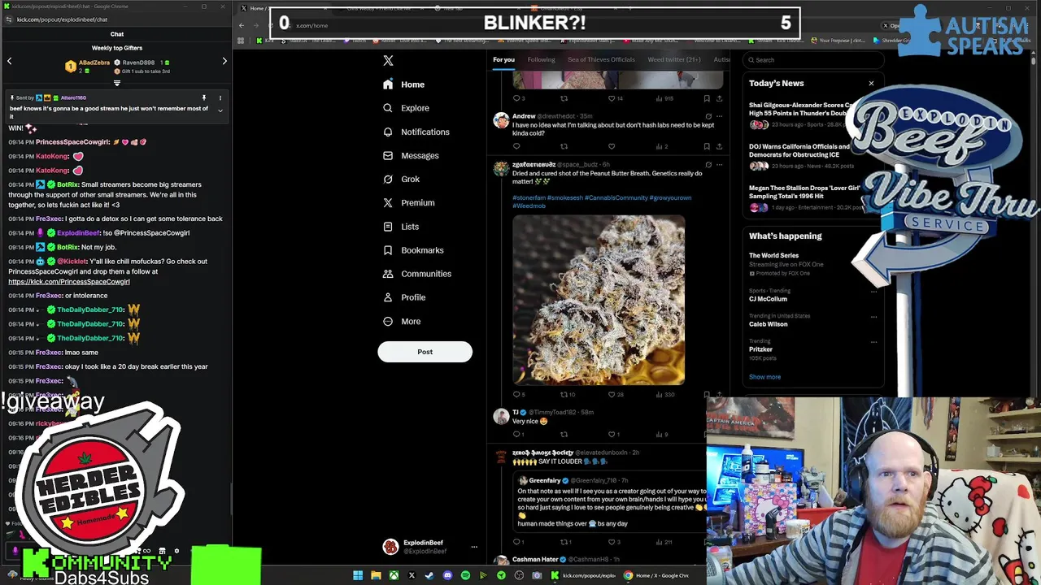
Task: Click the #stonerfam hashtag link
Action: coord(529,197)
